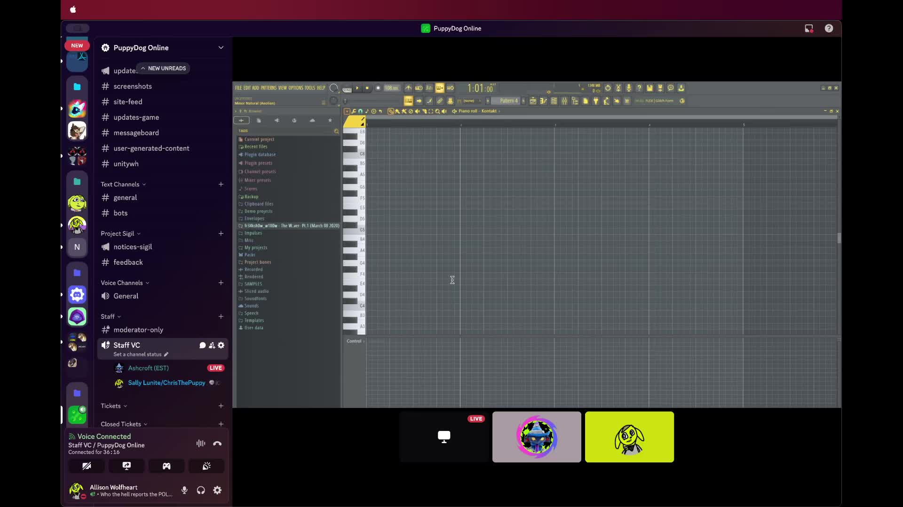The height and width of the screenshot is (507, 903).
Task: Open the screen share button in voice panel
Action: [127, 466]
